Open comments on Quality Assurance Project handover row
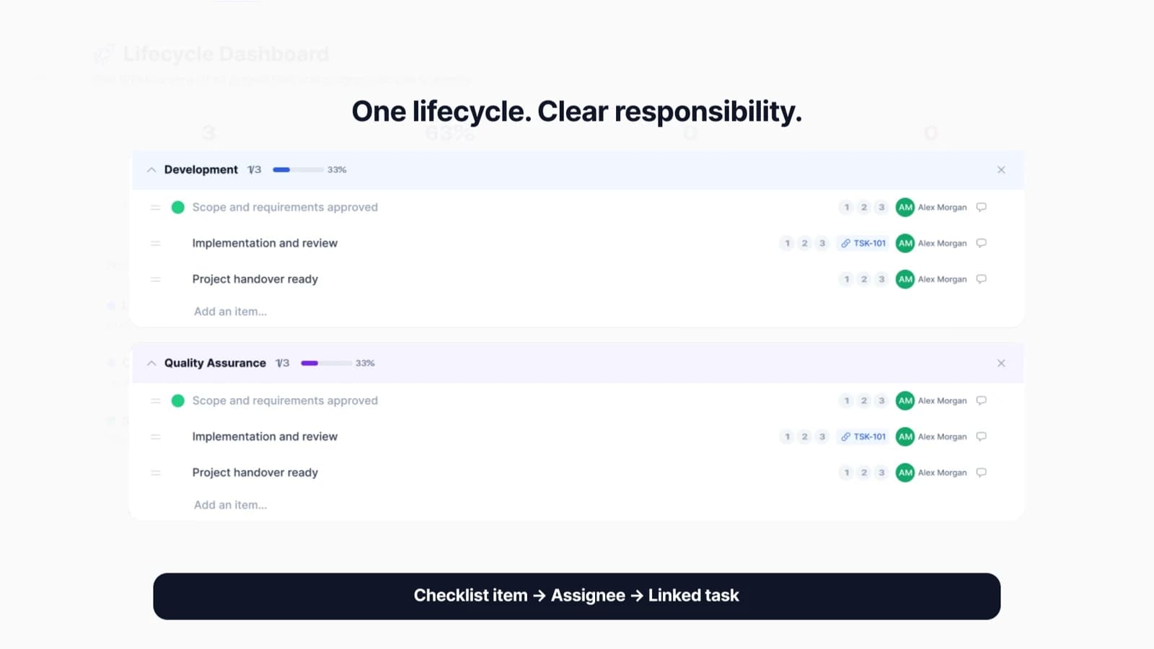The image size is (1154, 649). pyautogui.click(x=982, y=473)
